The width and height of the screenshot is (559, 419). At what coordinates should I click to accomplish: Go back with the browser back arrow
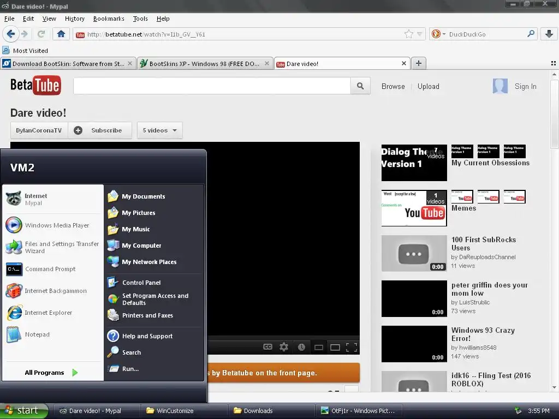tap(11, 34)
